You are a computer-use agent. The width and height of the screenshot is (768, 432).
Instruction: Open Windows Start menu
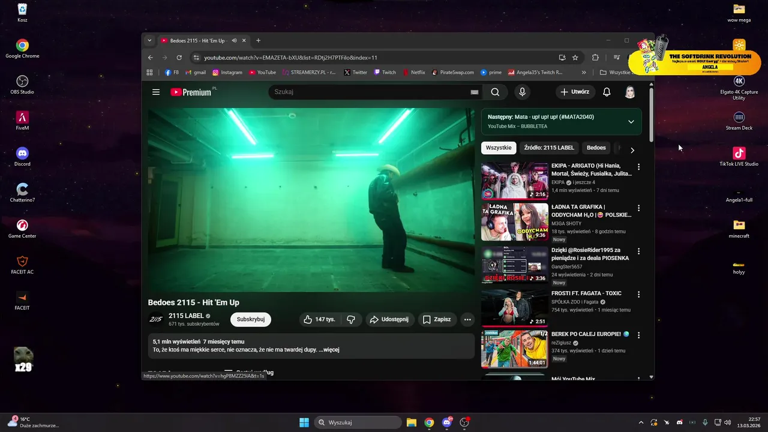click(304, 422)
